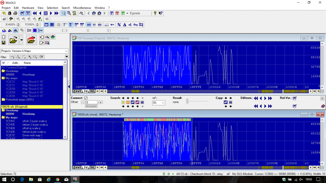Click the export from document icon
Screen dimensions: 326x183
point(42,43)
